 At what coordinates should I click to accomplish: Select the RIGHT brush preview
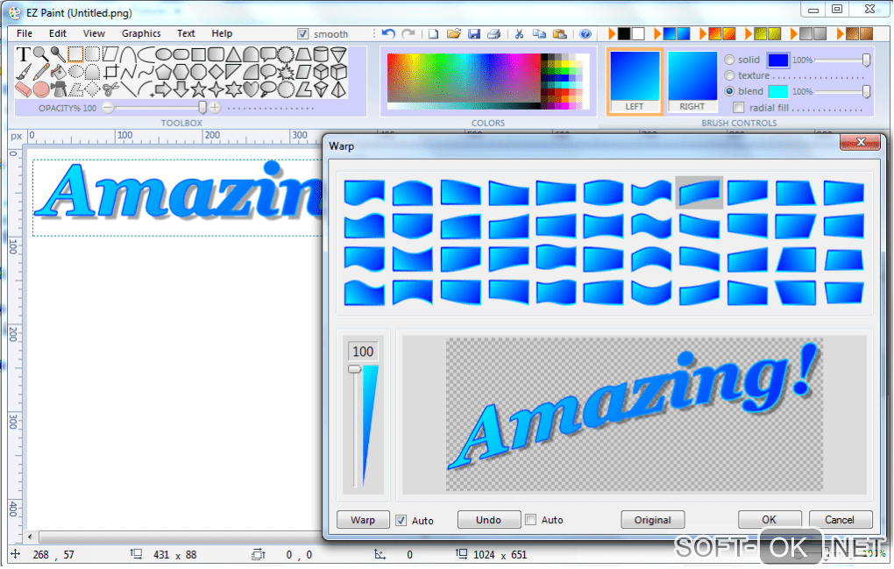pos(692,81)
